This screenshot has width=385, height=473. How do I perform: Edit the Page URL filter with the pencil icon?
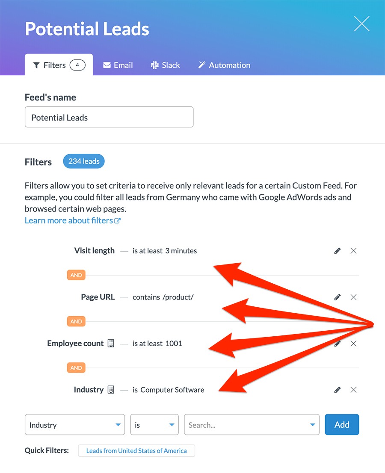(337, 297)
